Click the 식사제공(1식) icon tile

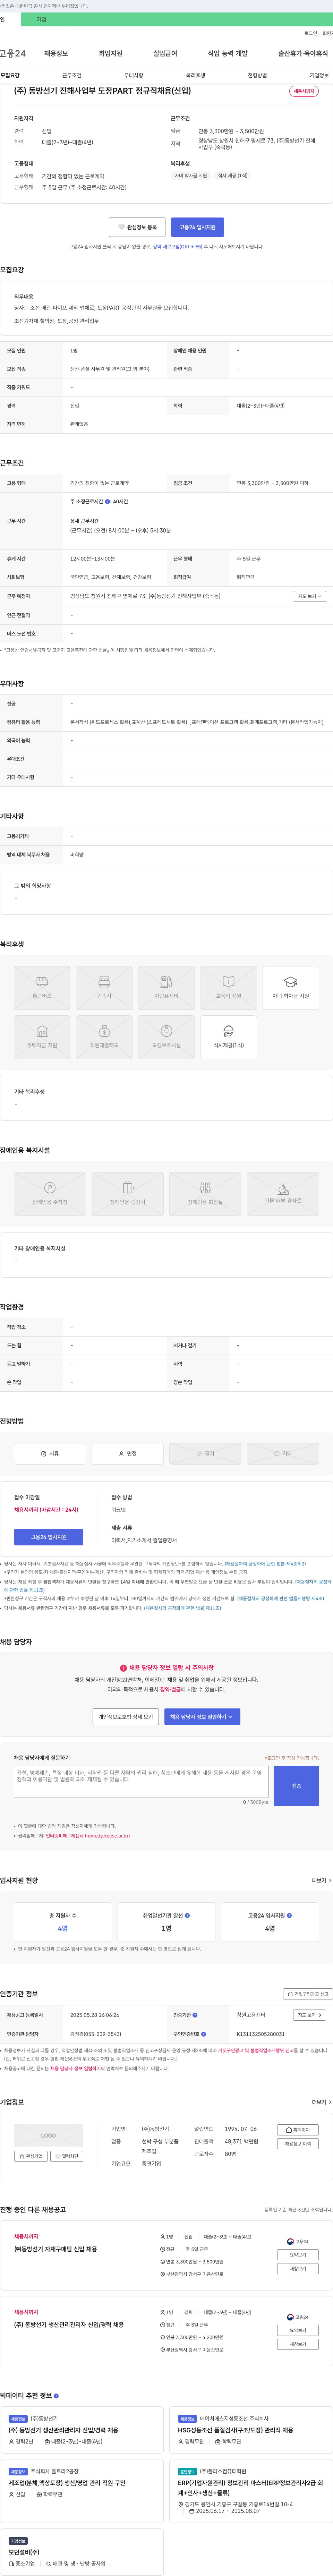228,1036
